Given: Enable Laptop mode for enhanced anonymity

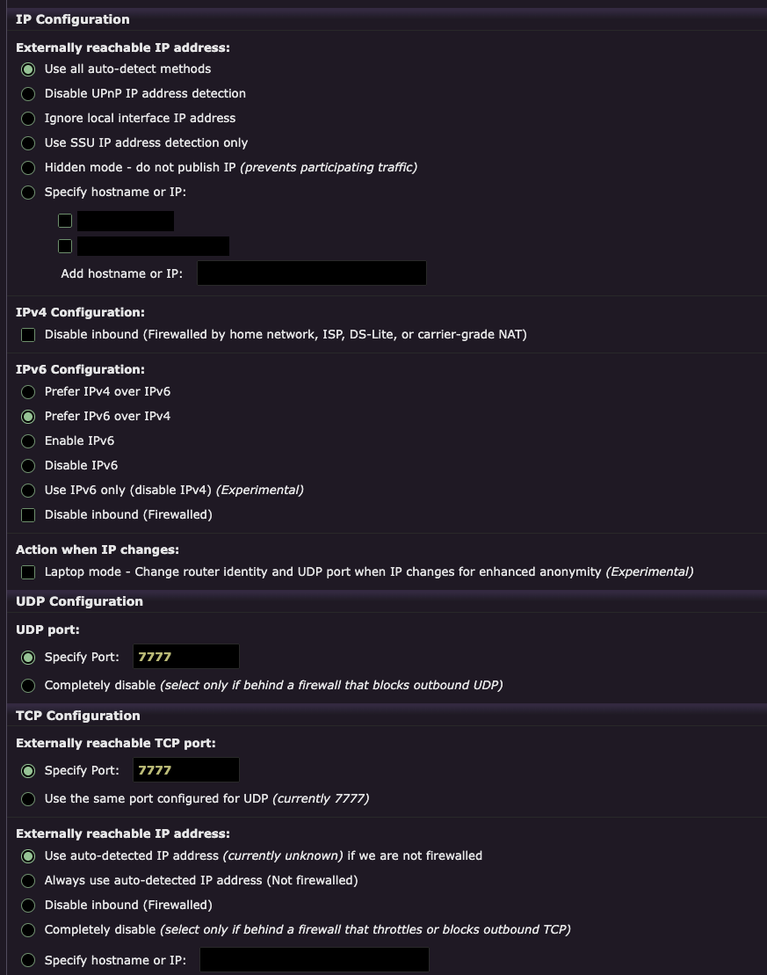Looking at the screenshot, I should point(28,571).
